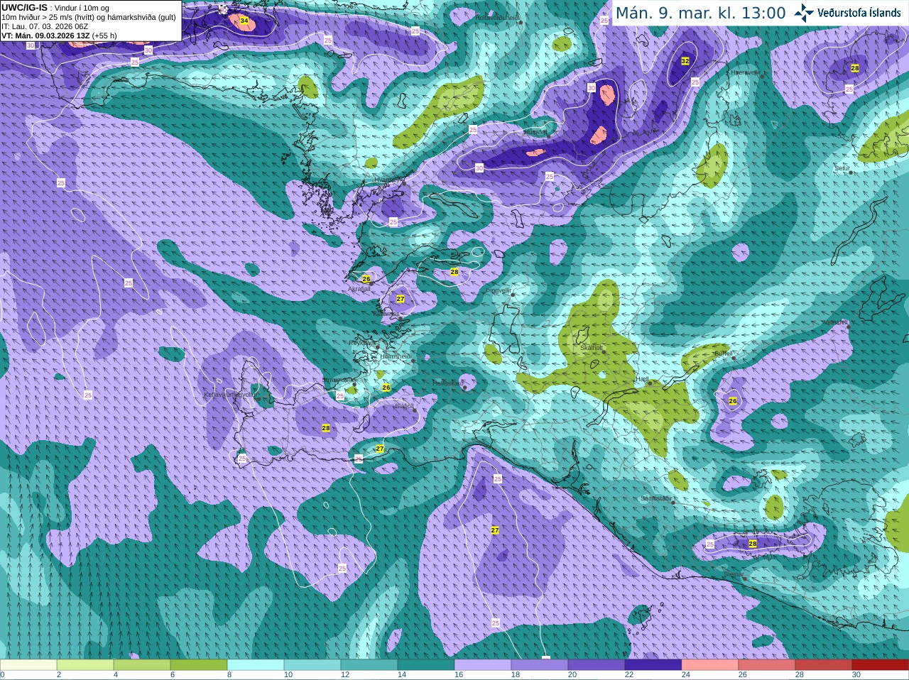Click the 'IT: Lau. 07. 03. 2026 06Z' line
Image resolution: width=909 pixels, height=680 pixels.
pos(45,26)
